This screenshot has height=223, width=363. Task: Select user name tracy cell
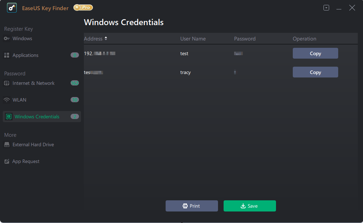[x=186, y=72]
